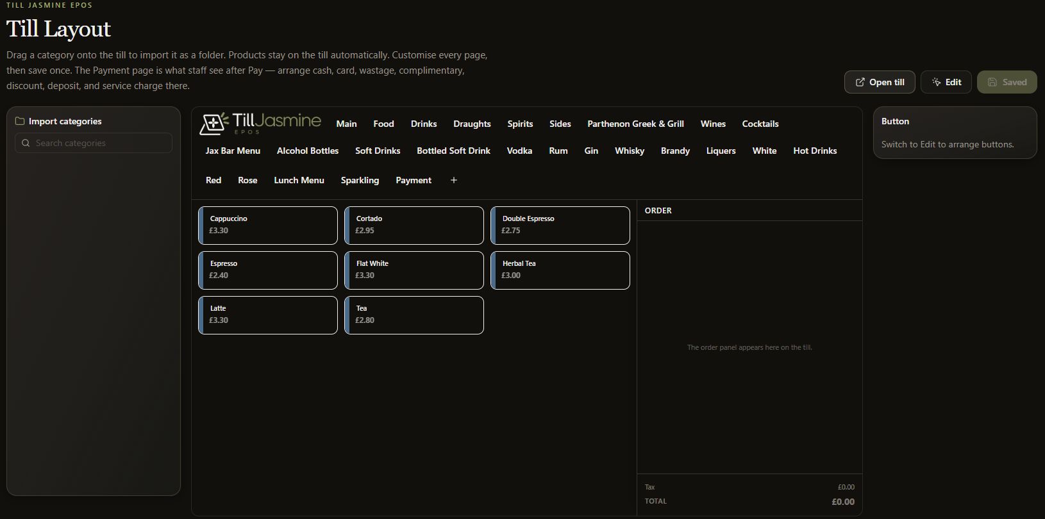Open the Rum tab

pyautogui.click(x=558, y=151)
